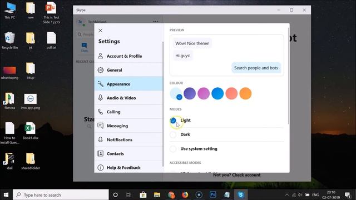Open Contacts settings section

128,154
